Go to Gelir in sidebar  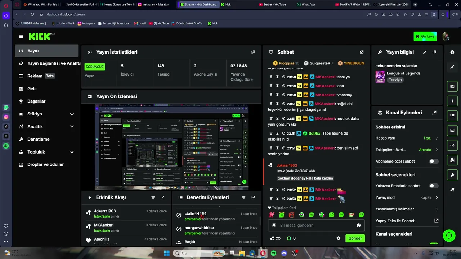46,88
